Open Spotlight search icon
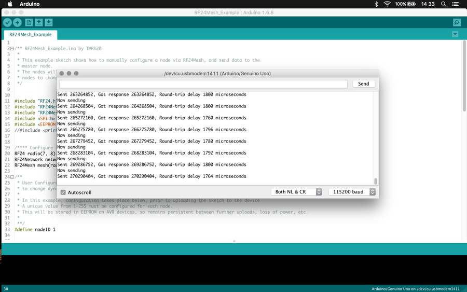The image size is (467, 292). [444, 4]
